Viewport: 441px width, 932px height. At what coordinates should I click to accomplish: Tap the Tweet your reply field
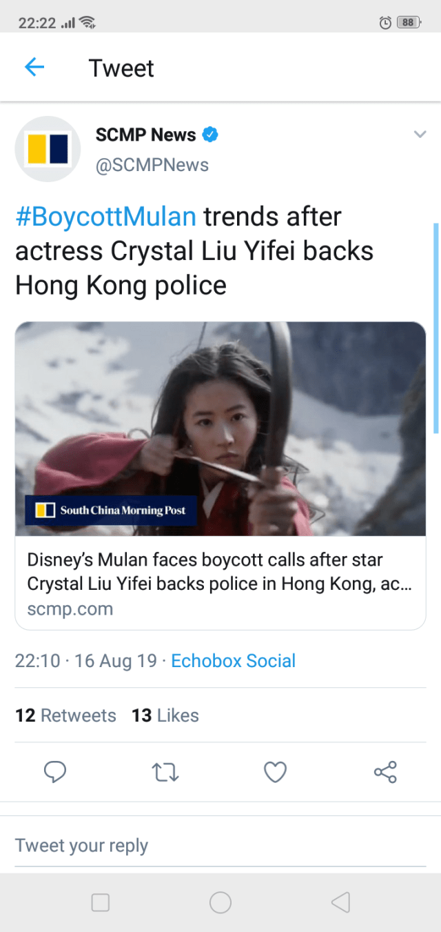[x=220, y=846]
